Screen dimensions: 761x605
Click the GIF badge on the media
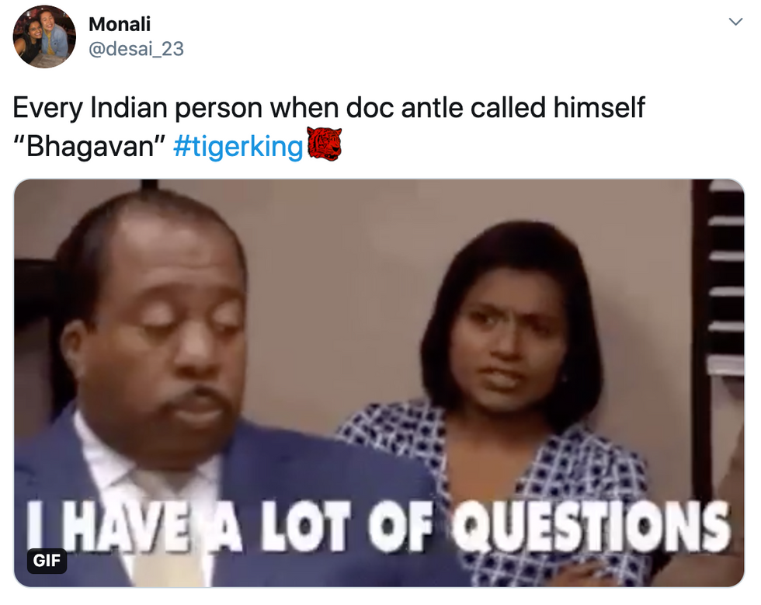coord(47,560)
